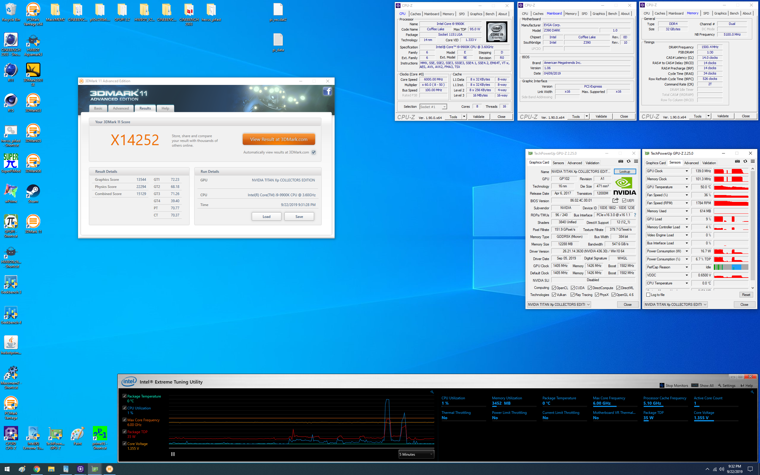The image size is (760, 475).
Task: Click Validate in CPU-Z Mainboard window
Action: pyautogui.click(x=601, y=117)
